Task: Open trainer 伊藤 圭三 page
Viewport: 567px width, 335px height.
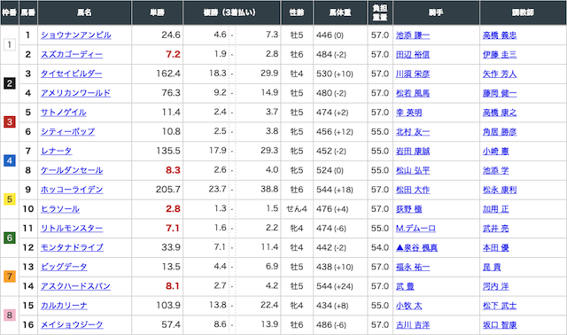Action: pos(500,55)
